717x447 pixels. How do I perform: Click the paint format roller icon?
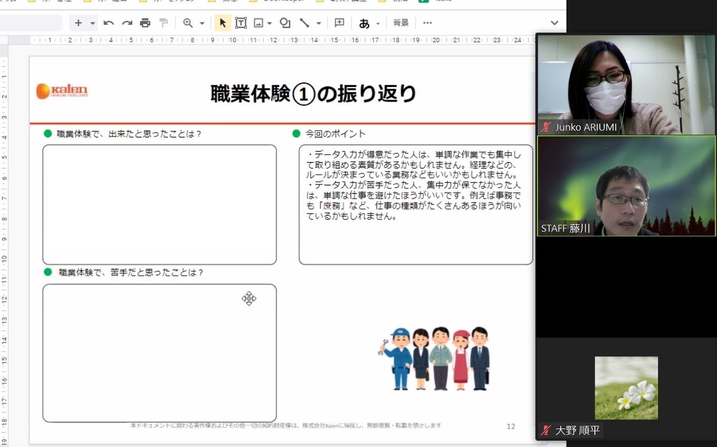click(x=163, y=23)
